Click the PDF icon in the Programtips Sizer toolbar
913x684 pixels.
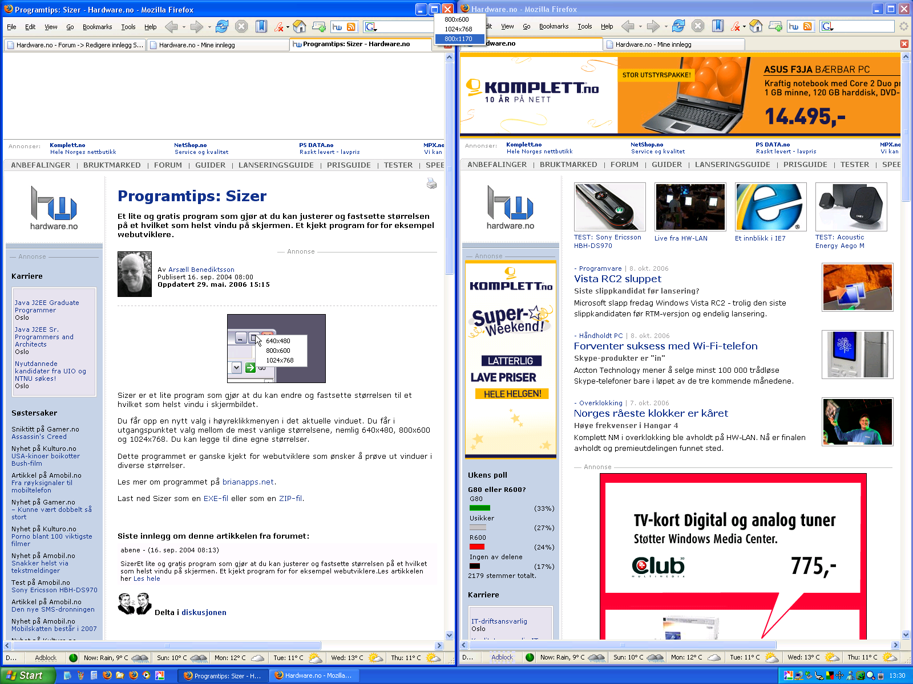pos(278,26)
